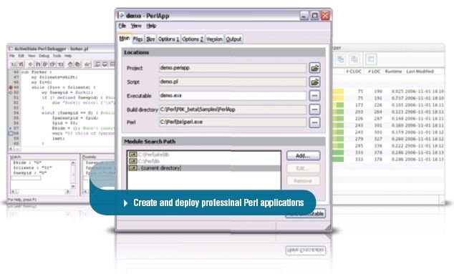The height and width of the screenshot is (274, 454).
Task: Open the Project folder browse icon
Action: coord(315,68)
